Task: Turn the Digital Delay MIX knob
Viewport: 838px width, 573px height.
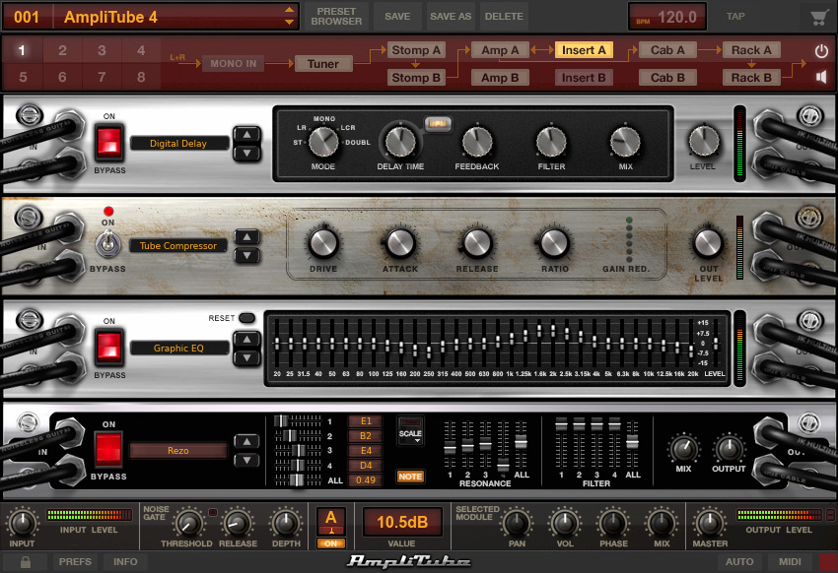Action: (625, 142)
